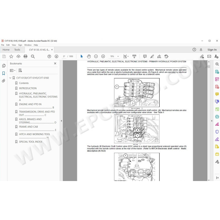Viewport: 220px width, 220px height.
Task: Open the Sign menu
Action: 20,45
